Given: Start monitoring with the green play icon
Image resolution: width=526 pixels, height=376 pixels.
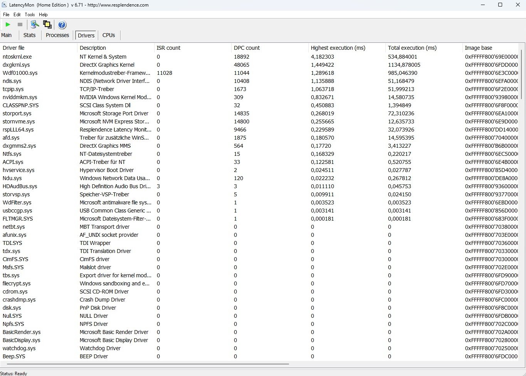Looking at the screenshot, I should pos(8,25).
